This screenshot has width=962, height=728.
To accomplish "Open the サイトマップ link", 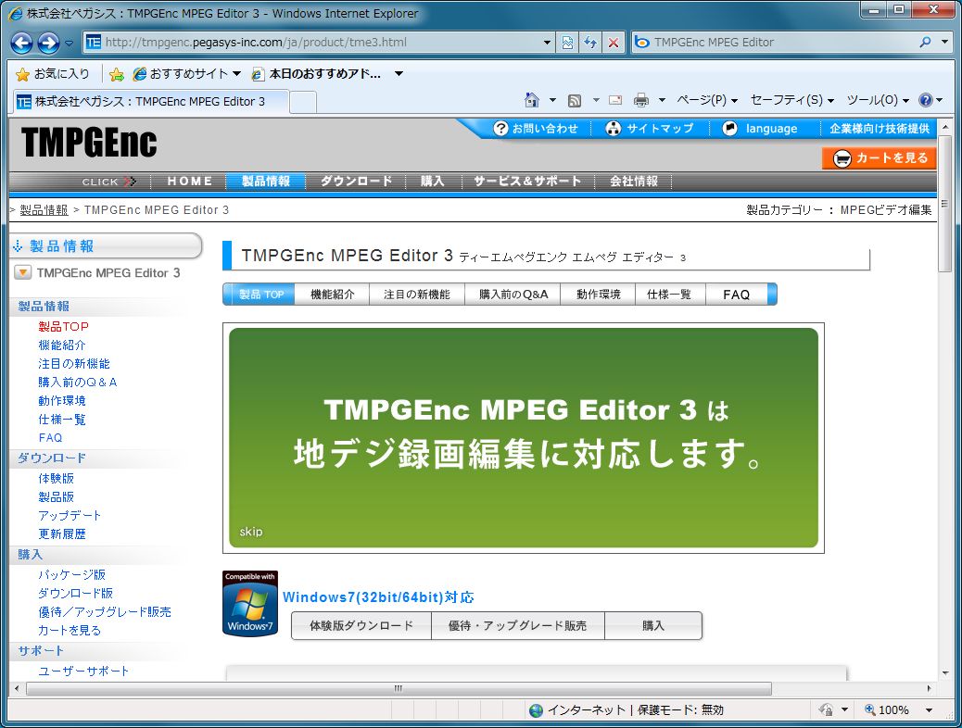I will (651, 129).
